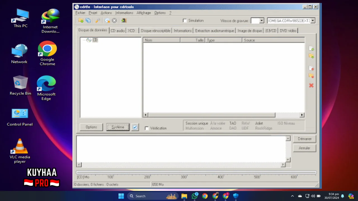The image size is (358, 201).
Task: Enable the Simulation checkbox
Action: coord(185,21)
